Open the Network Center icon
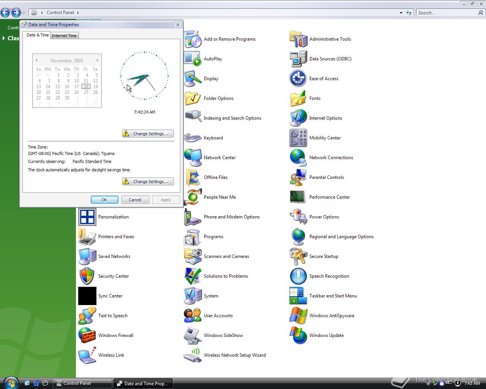The image size is (486, 389). (x=193, y=157)
